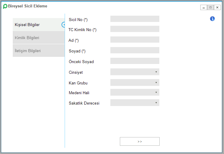This screenshot has height=154, width=224.
Task: Minimize the Bireysel Sicil Ekleme window
Action: [x=204, y=7]
